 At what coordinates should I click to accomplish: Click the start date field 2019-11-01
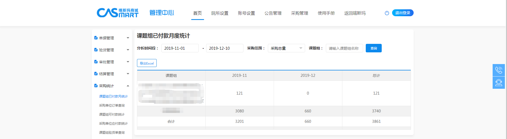coord(180,48)
